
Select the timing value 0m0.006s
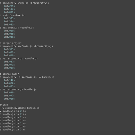click(x=9, y=37)
